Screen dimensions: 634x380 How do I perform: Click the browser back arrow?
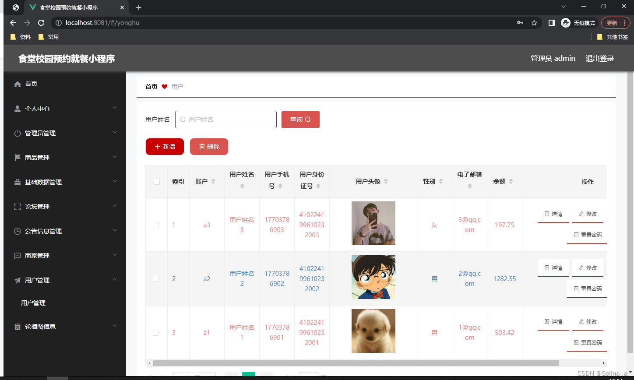pyautogui.click(x=13, y=23)
